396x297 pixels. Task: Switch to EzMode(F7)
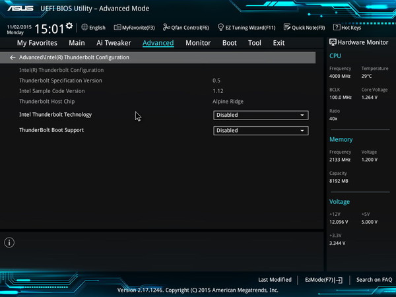(x=324, y=280)
